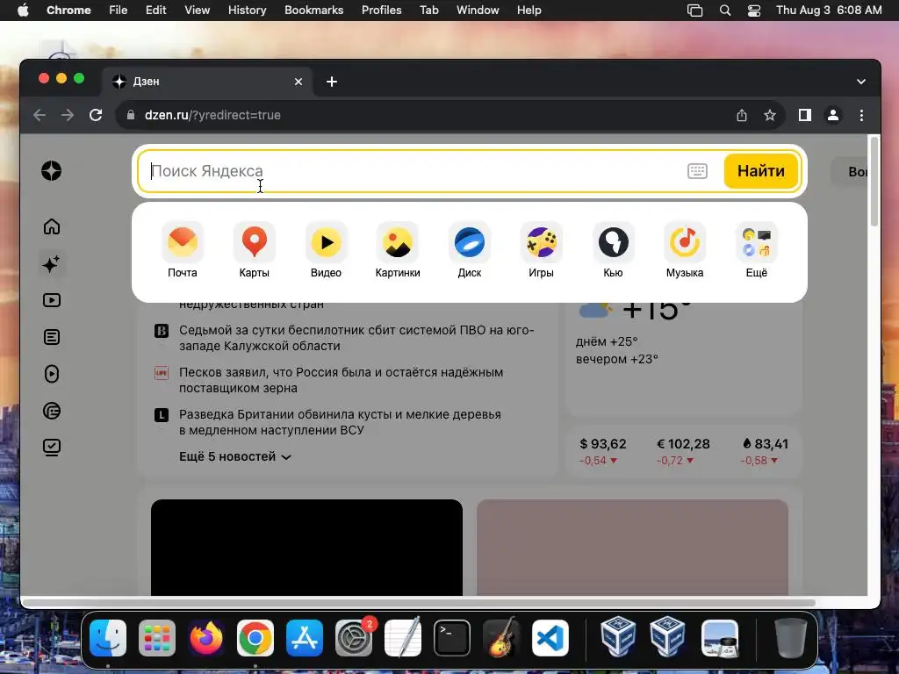Click the dzen.ru address bar
The height and width of the screenshot is (674, 899).
click(424, 115)
